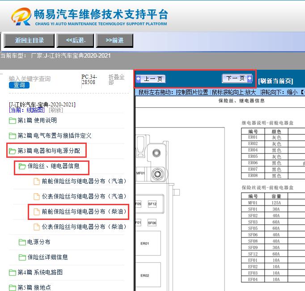This screenshot has width=305, height=291.
Task: Click folder icon beside 第2篇 电气布置
Action: (x=13, y=136)
